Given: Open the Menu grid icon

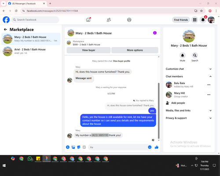Looking at the screenshot, I should coord(194,20).
